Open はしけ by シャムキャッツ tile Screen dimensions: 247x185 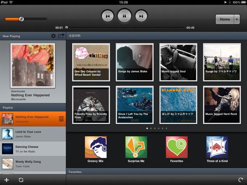coord(178,105)
